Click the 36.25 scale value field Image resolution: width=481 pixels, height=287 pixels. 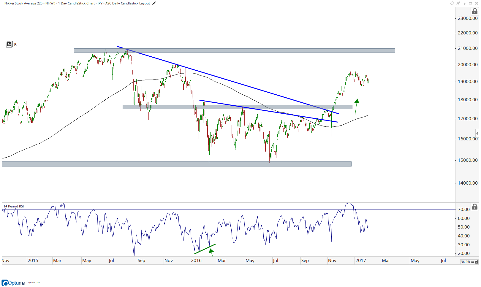[465, 262]
